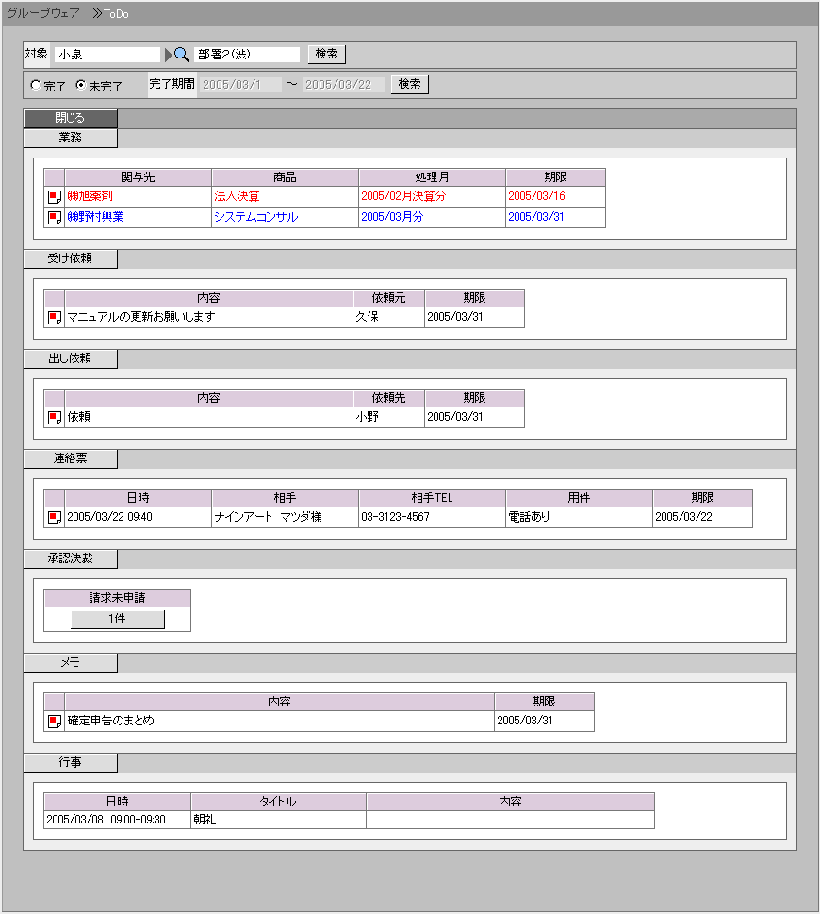Click the 相手TEL column header
This screenshot has height=914, width=820.
432,498
